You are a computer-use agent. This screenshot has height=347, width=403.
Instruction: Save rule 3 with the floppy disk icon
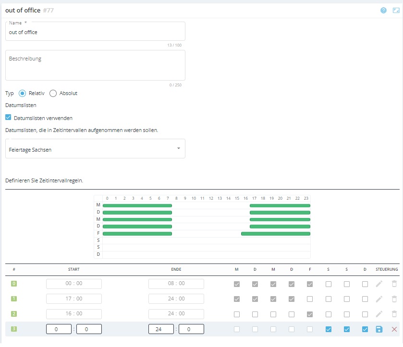pos(379,329)
